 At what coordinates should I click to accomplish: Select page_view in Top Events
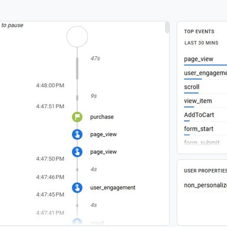click(x=199, y=59)
